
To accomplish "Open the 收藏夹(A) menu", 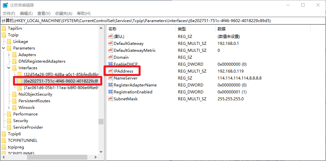I will (x=63, y=14).
